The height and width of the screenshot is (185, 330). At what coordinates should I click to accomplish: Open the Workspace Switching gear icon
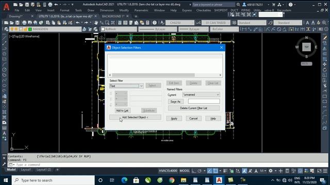coord(271,171)
